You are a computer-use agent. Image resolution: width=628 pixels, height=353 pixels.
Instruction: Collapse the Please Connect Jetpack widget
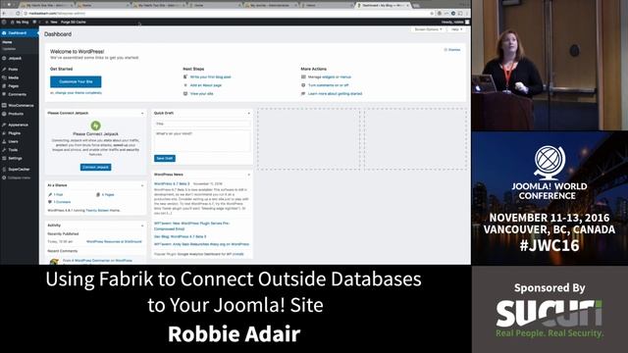[142, 114]
